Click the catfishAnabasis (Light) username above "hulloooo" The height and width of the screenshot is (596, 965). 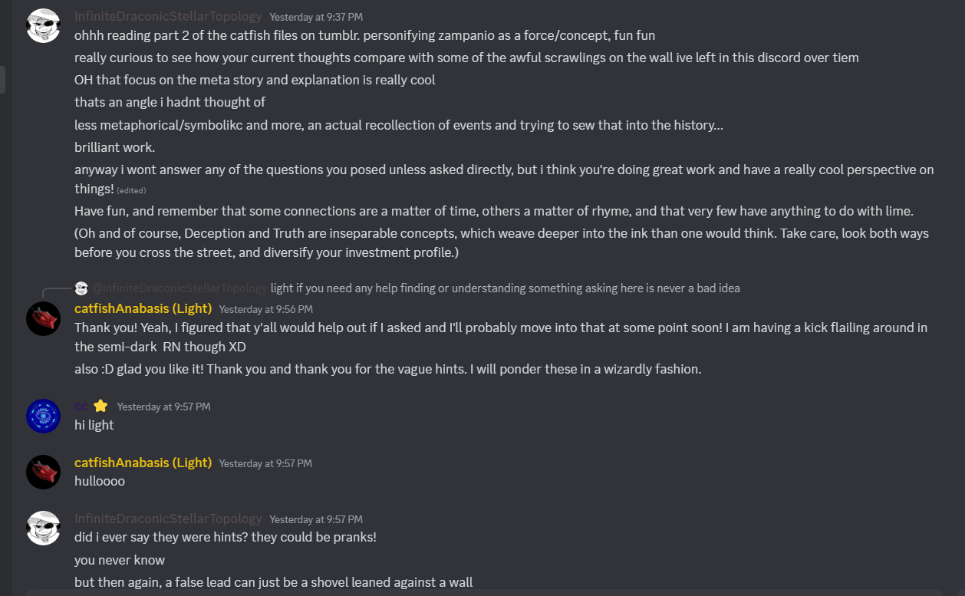143,463
